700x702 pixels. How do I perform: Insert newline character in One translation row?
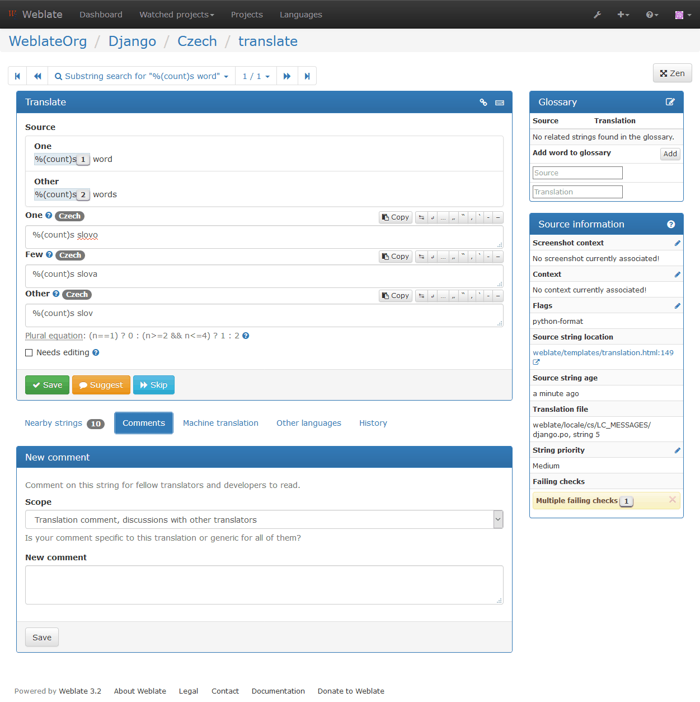coord(433,217)
